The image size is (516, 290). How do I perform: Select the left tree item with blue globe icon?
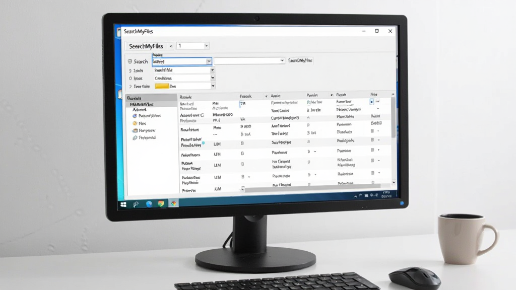(147, 116)
